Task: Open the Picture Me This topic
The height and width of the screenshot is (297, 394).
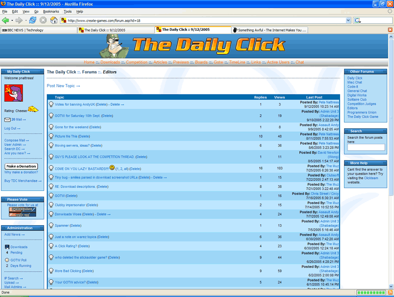Action: point(66,137)
